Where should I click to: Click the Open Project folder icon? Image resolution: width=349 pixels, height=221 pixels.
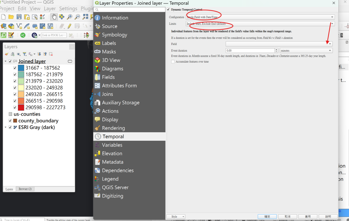click(x=11, y=17)
